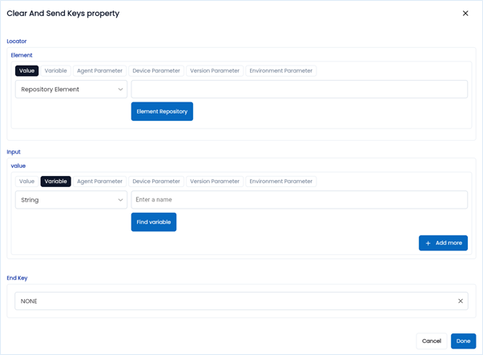Select Variable tab under Element
The height and width of the screenshot is (355, 483).
(x=56, y=71)
